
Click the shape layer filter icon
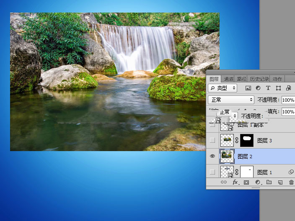point(278,88)
